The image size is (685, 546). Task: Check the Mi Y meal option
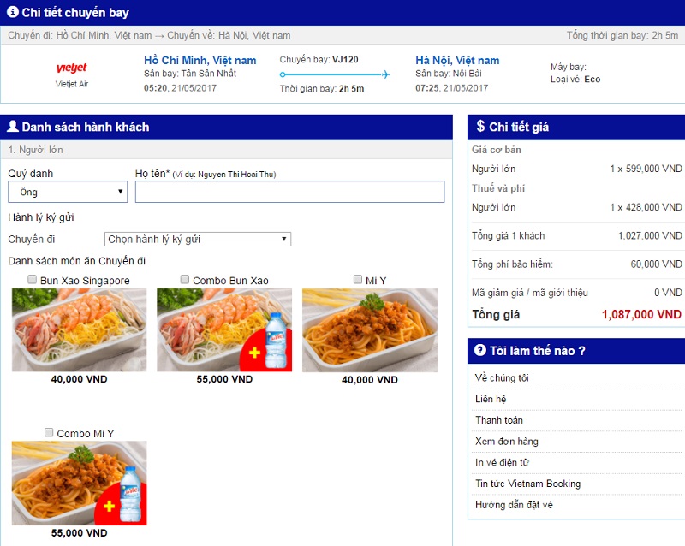(x=358, y=280)
